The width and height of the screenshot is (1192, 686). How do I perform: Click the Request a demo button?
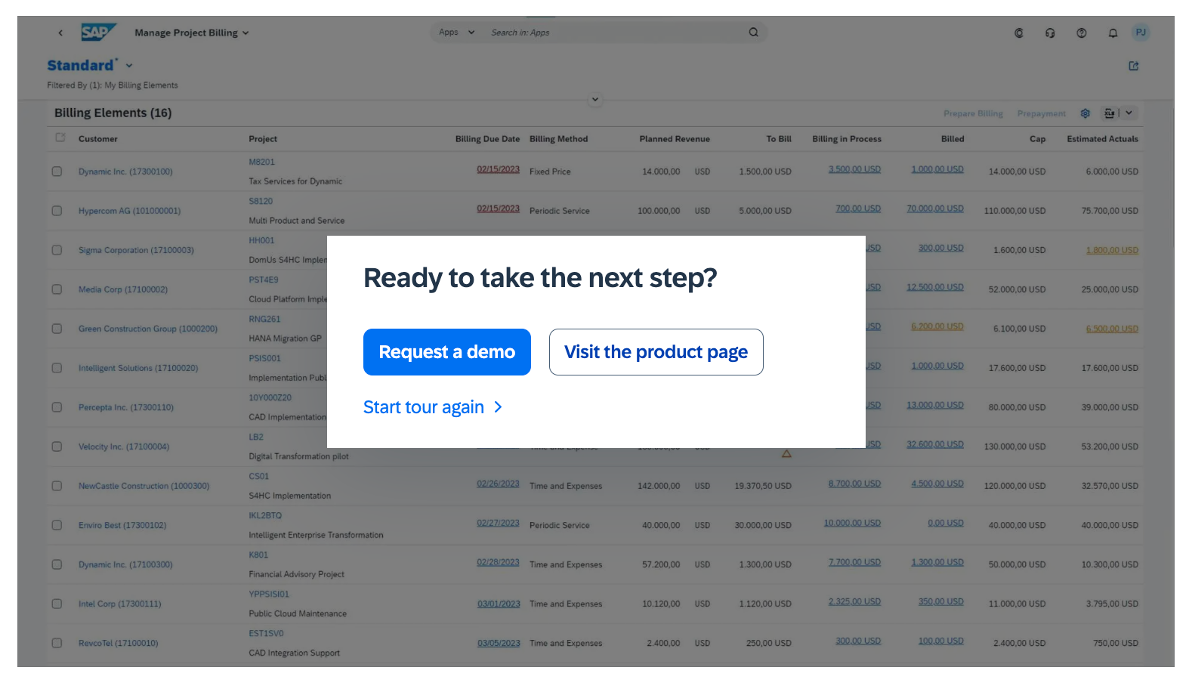(446, 352)
